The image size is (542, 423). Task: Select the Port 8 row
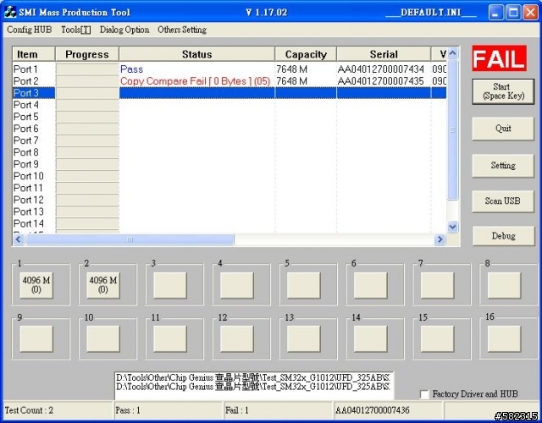pos(230,152)
